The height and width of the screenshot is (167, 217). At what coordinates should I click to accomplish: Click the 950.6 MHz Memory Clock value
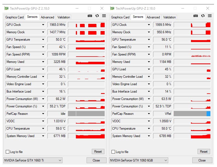click(x=163, y=32)
